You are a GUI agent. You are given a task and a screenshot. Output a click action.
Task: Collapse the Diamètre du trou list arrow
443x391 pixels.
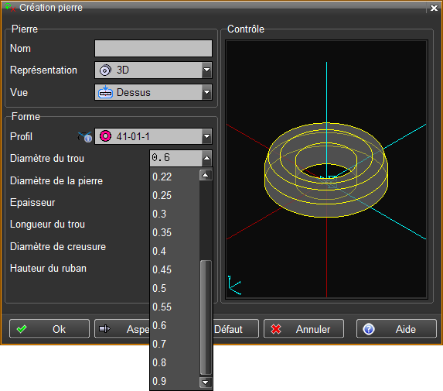206,158
